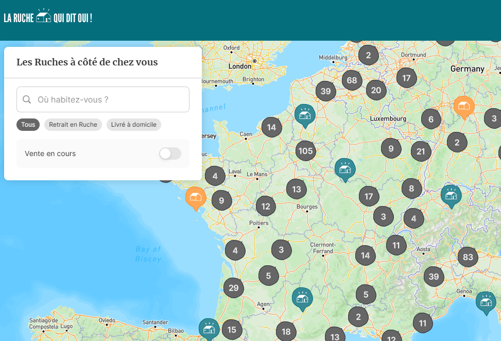Viewport: 501px width, 341px height.
Task: Select the teal hive marker left of cluster 15
Action: coord(209,329)
